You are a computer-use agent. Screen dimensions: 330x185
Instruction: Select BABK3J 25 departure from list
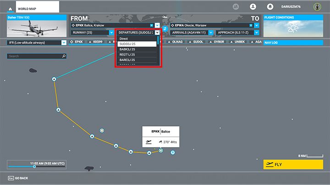click(x=137, y=49)
